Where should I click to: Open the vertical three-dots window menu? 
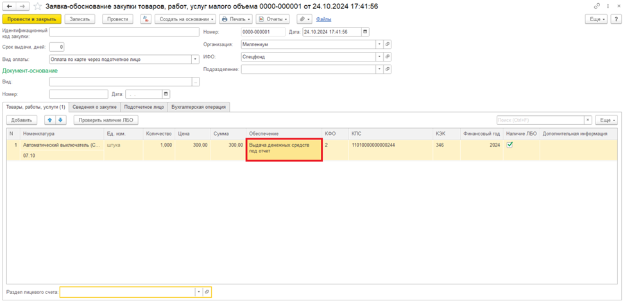tap(608, 6)
